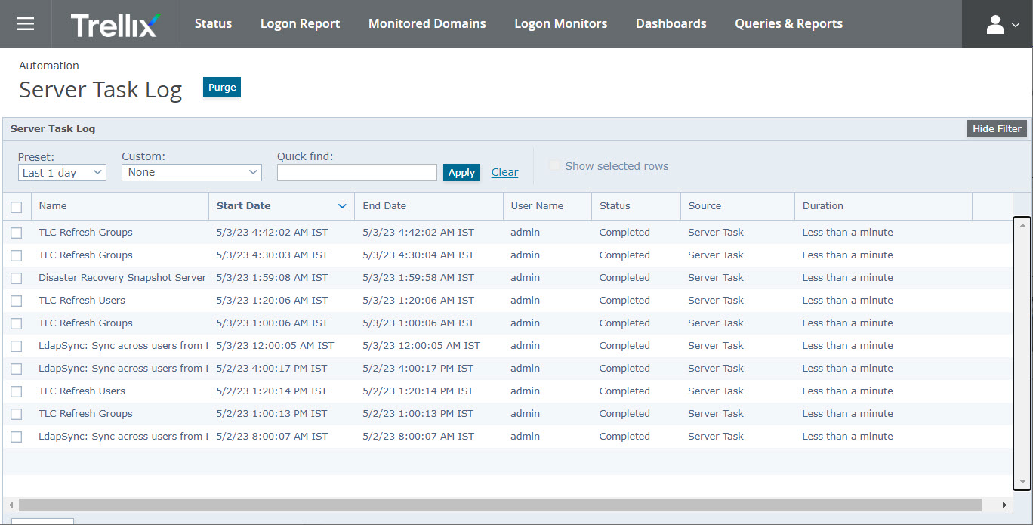Open the Dashboards menu
The width and height of the screenshot is (1033, 525).
(x=671, y=23)
